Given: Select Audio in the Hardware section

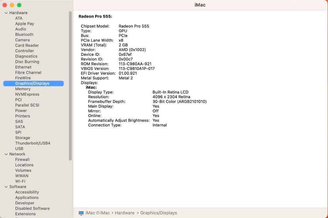Looking at the screenshot, I should (x=21, y=29).
